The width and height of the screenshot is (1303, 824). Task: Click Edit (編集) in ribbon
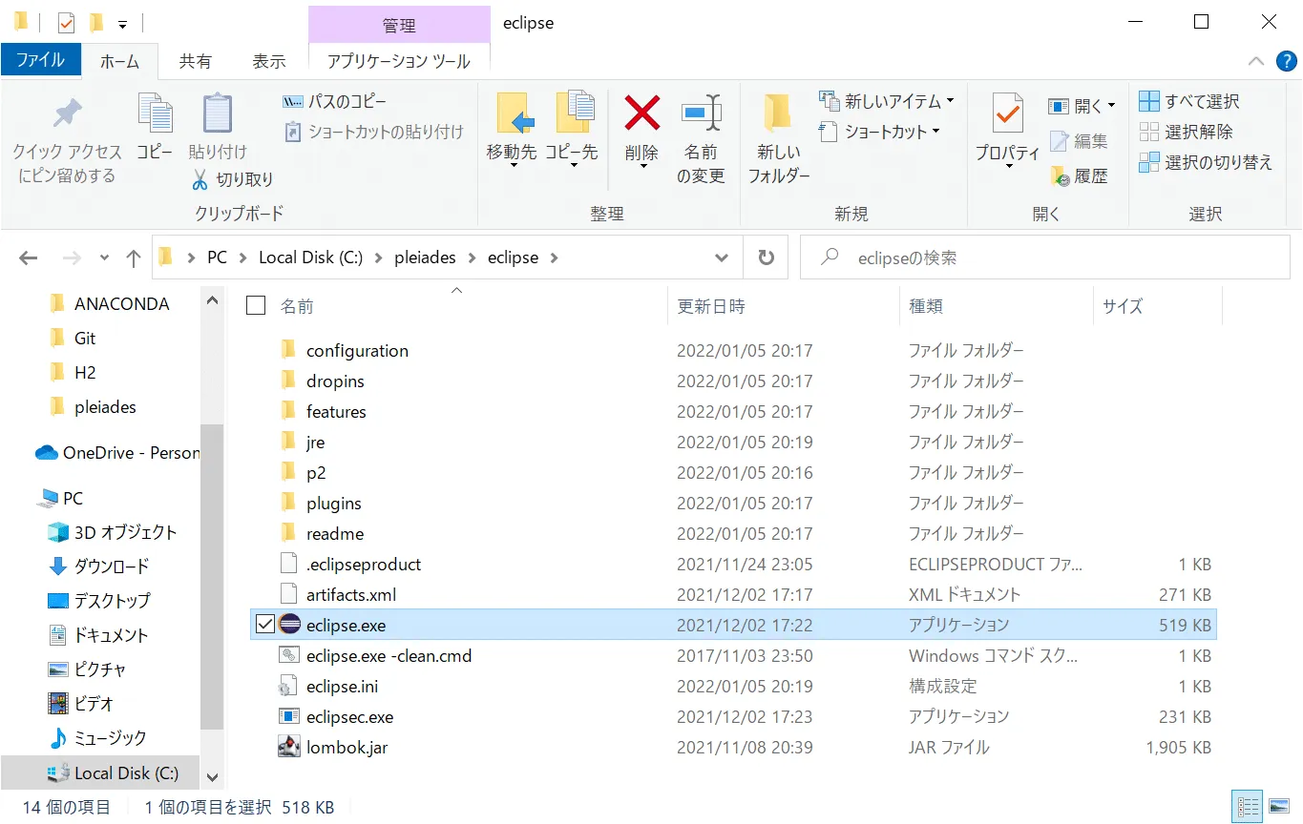[1079, 141]
